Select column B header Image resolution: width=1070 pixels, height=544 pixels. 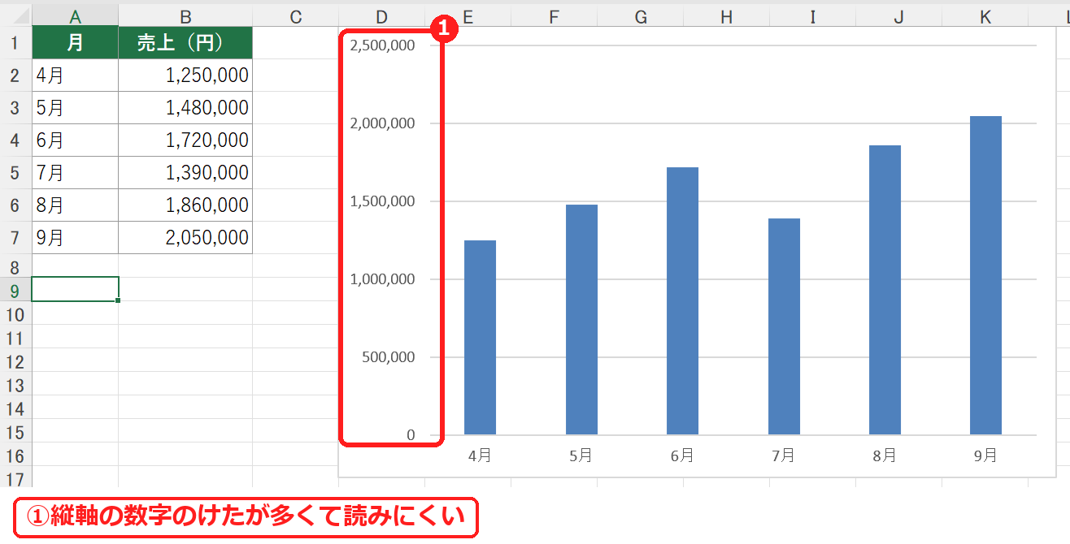pyautogui.click(x=185, y=15)
